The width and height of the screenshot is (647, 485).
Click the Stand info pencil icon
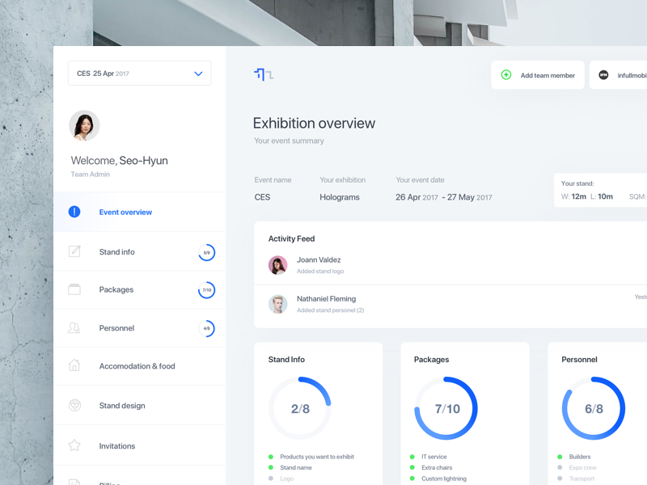point(74,251)
